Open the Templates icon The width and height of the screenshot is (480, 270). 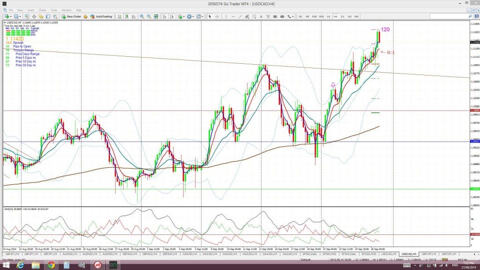[199, 16]
